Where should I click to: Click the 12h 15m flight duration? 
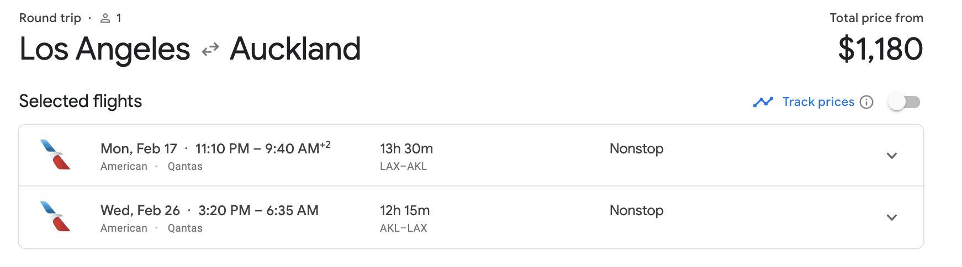pyautogui.click(x=404, y=211)
